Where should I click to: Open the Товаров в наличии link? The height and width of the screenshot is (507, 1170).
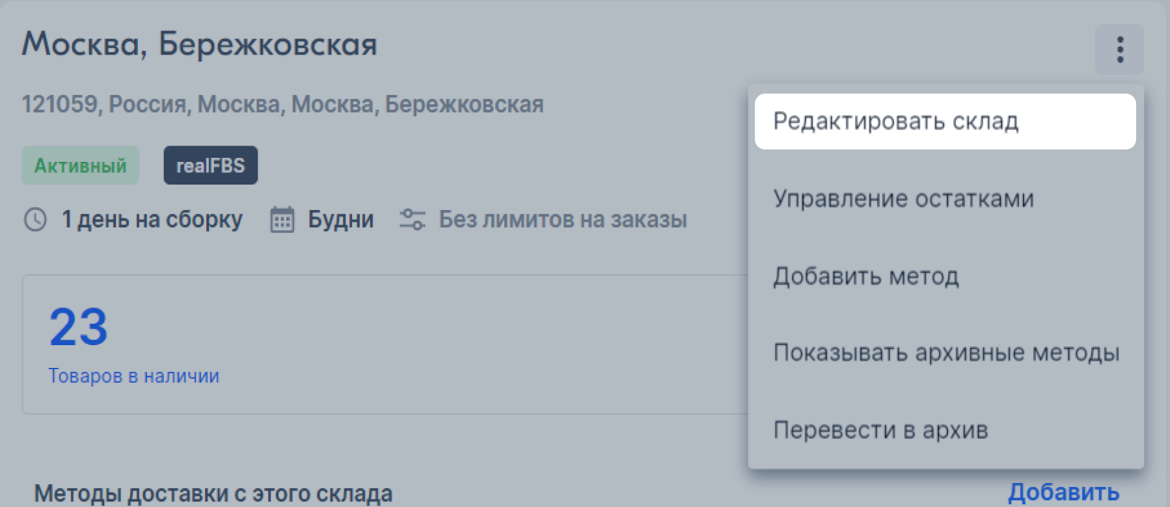(134, 376)
